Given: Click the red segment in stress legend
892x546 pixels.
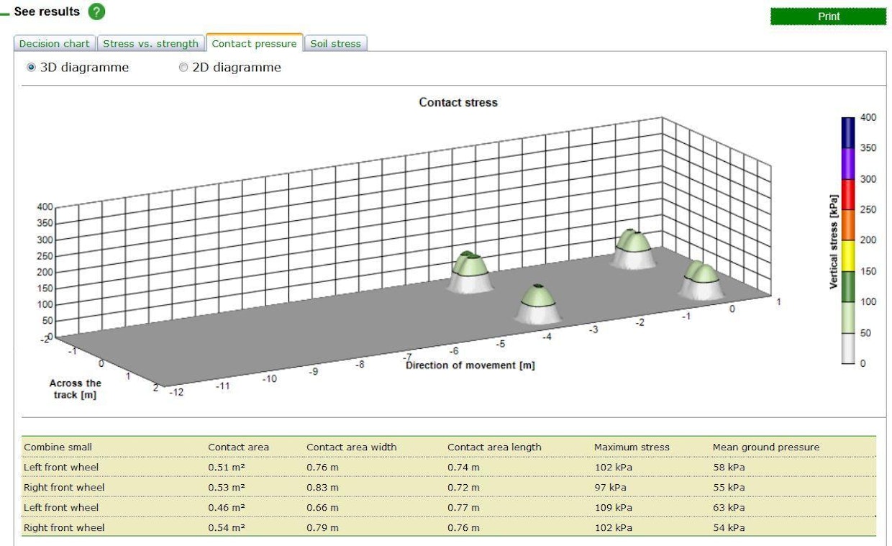Looking at the screenshot, I should point(848,194).
